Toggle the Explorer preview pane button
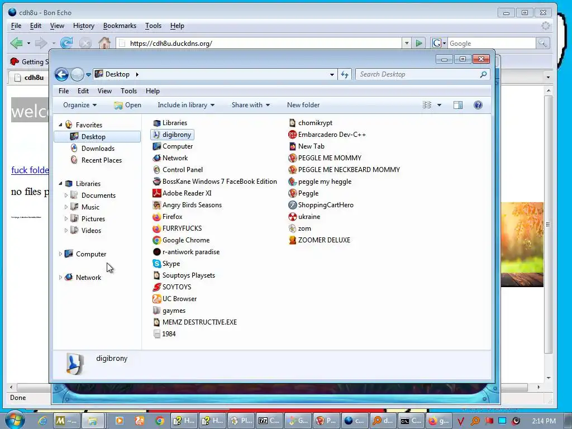The image size is (572, 429). (458, 105)
